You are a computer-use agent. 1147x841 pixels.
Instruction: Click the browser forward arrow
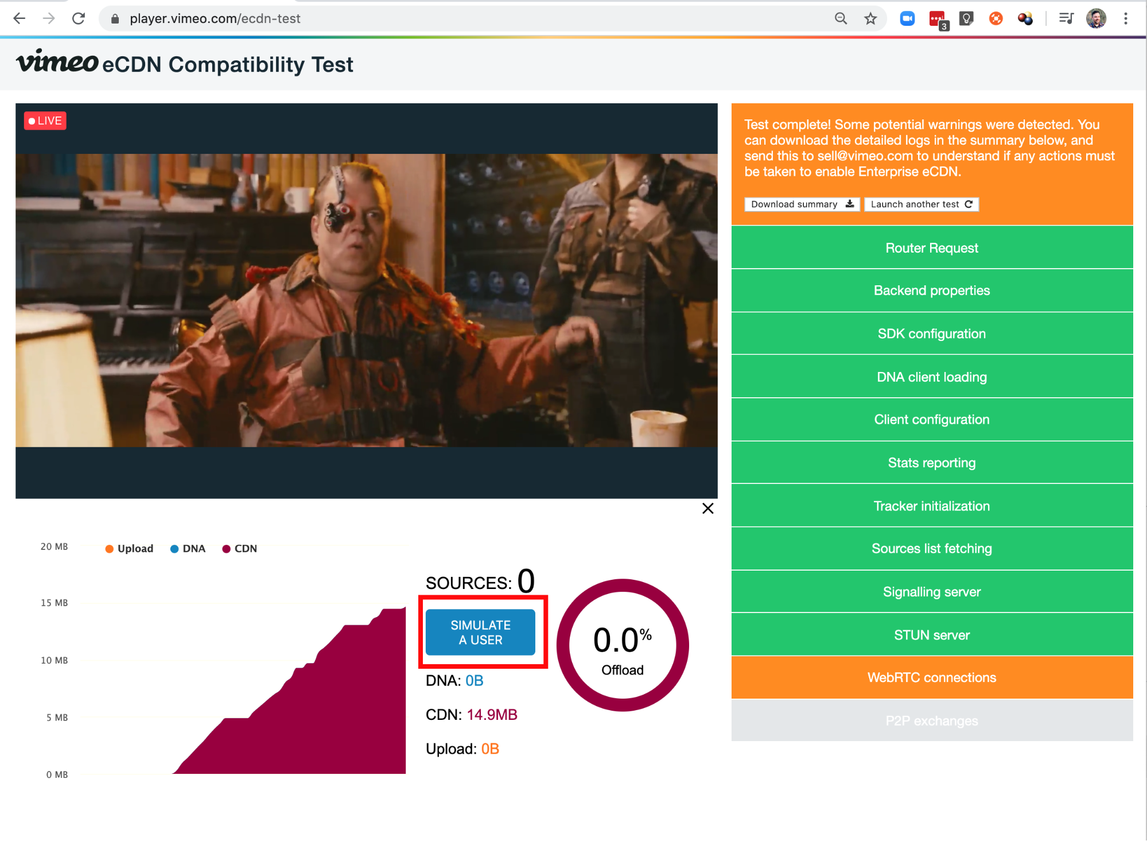(x=49, y=18)
